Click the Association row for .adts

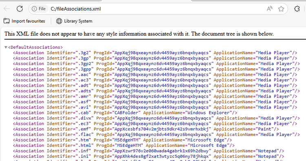click(156, 91)
